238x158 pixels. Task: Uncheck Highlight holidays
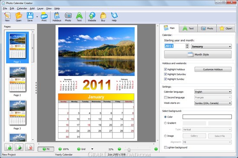(165, 69)
